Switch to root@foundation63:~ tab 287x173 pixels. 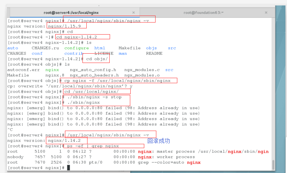[x=207, y=12]
